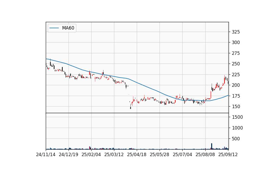Click the 25/05/28 date label
Image resolution: width=254 pixels, height=182 pixels.
(x=160, y=155)
